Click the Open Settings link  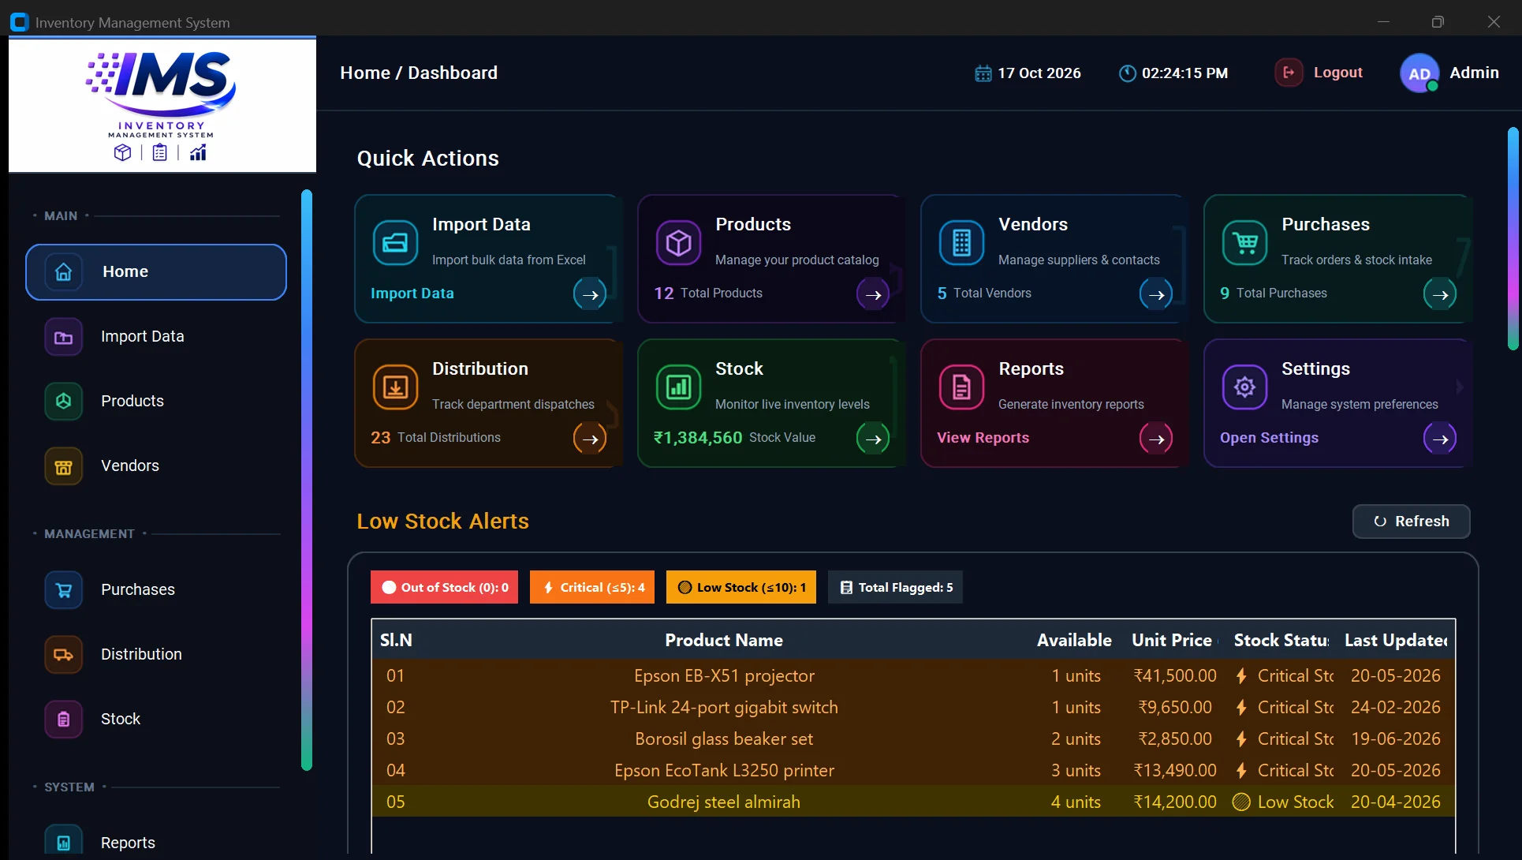1269,438
